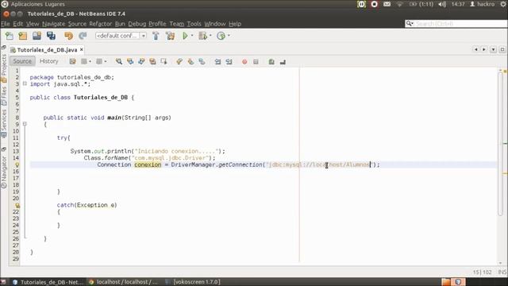Click the Uncomment icon at toolbar end
This screenshot has height=286, width=508.
pos(283,62)
